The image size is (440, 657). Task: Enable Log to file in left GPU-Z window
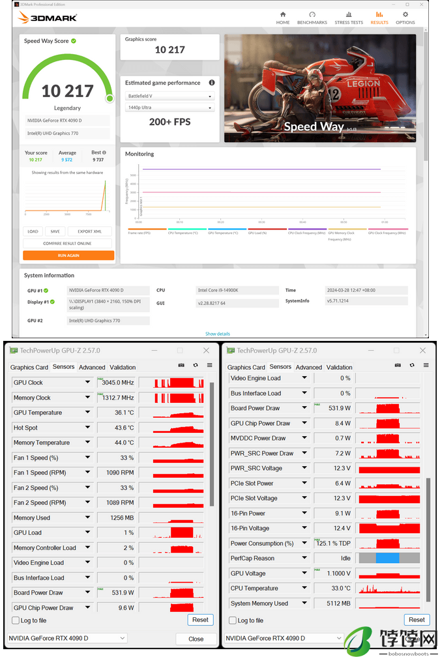pos(16,620)
